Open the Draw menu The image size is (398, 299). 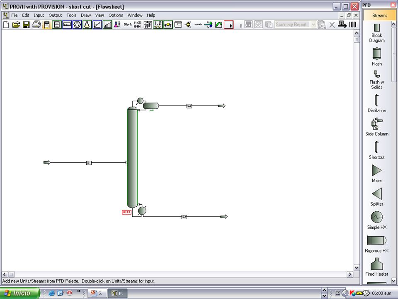(x=86, y=15)
